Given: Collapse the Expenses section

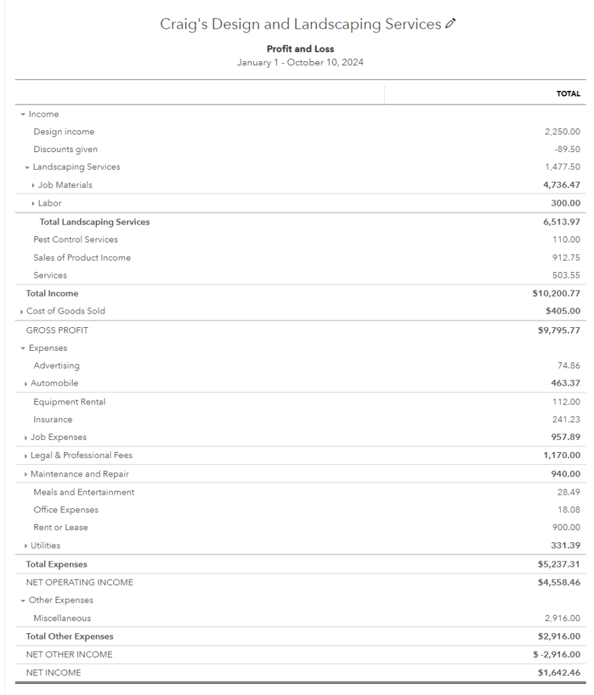Looking at the screenshot, I should pyautogui.click(x=23, y=349).
